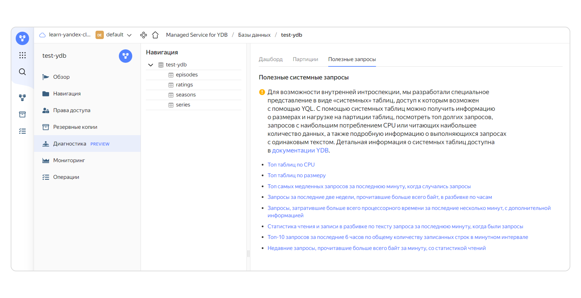Collapse the test-ydb tree node
The width and height of the screenshot is (581, 298).
151,65
